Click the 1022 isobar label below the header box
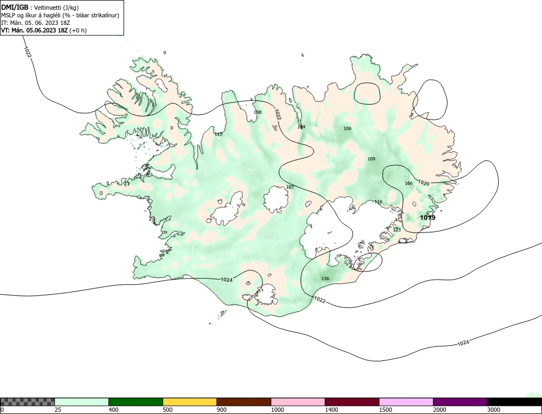The height and width of the screenshot is (414, 542). coord(28,52)
